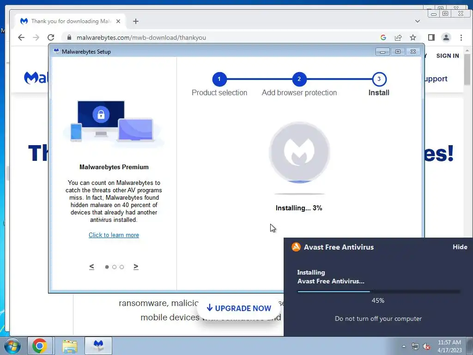Image resolution: width=473 pixels, height=355 pixels.
Task: Click the Installing... 3% status text
Action: point(299,208)
